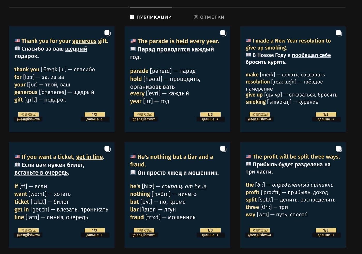Click carousel icon on profit split post
362x254 pixels.
[338, 149]
